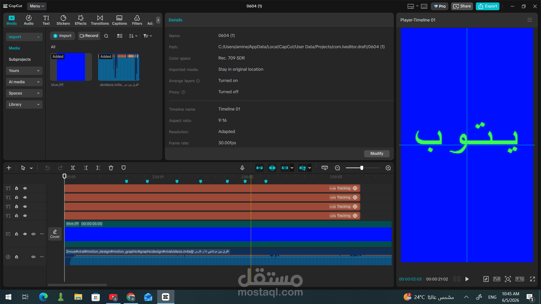The image size is (541, 304).
Task: Click the Export button
Action: click(x=487, y=6)
